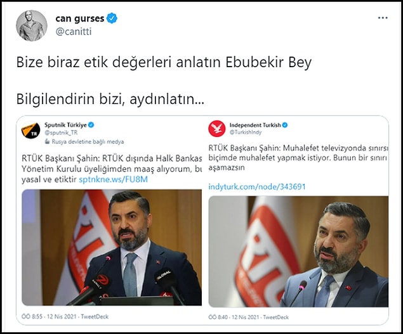Click the can gurses display name
Image resolution: width=403 pixels, height=334 pixels.
click(x=80, y=18)
